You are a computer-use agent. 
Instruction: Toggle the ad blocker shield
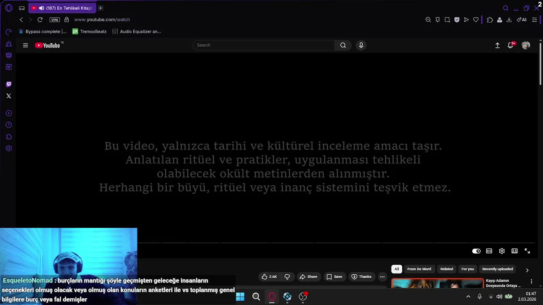pos(457,19)
